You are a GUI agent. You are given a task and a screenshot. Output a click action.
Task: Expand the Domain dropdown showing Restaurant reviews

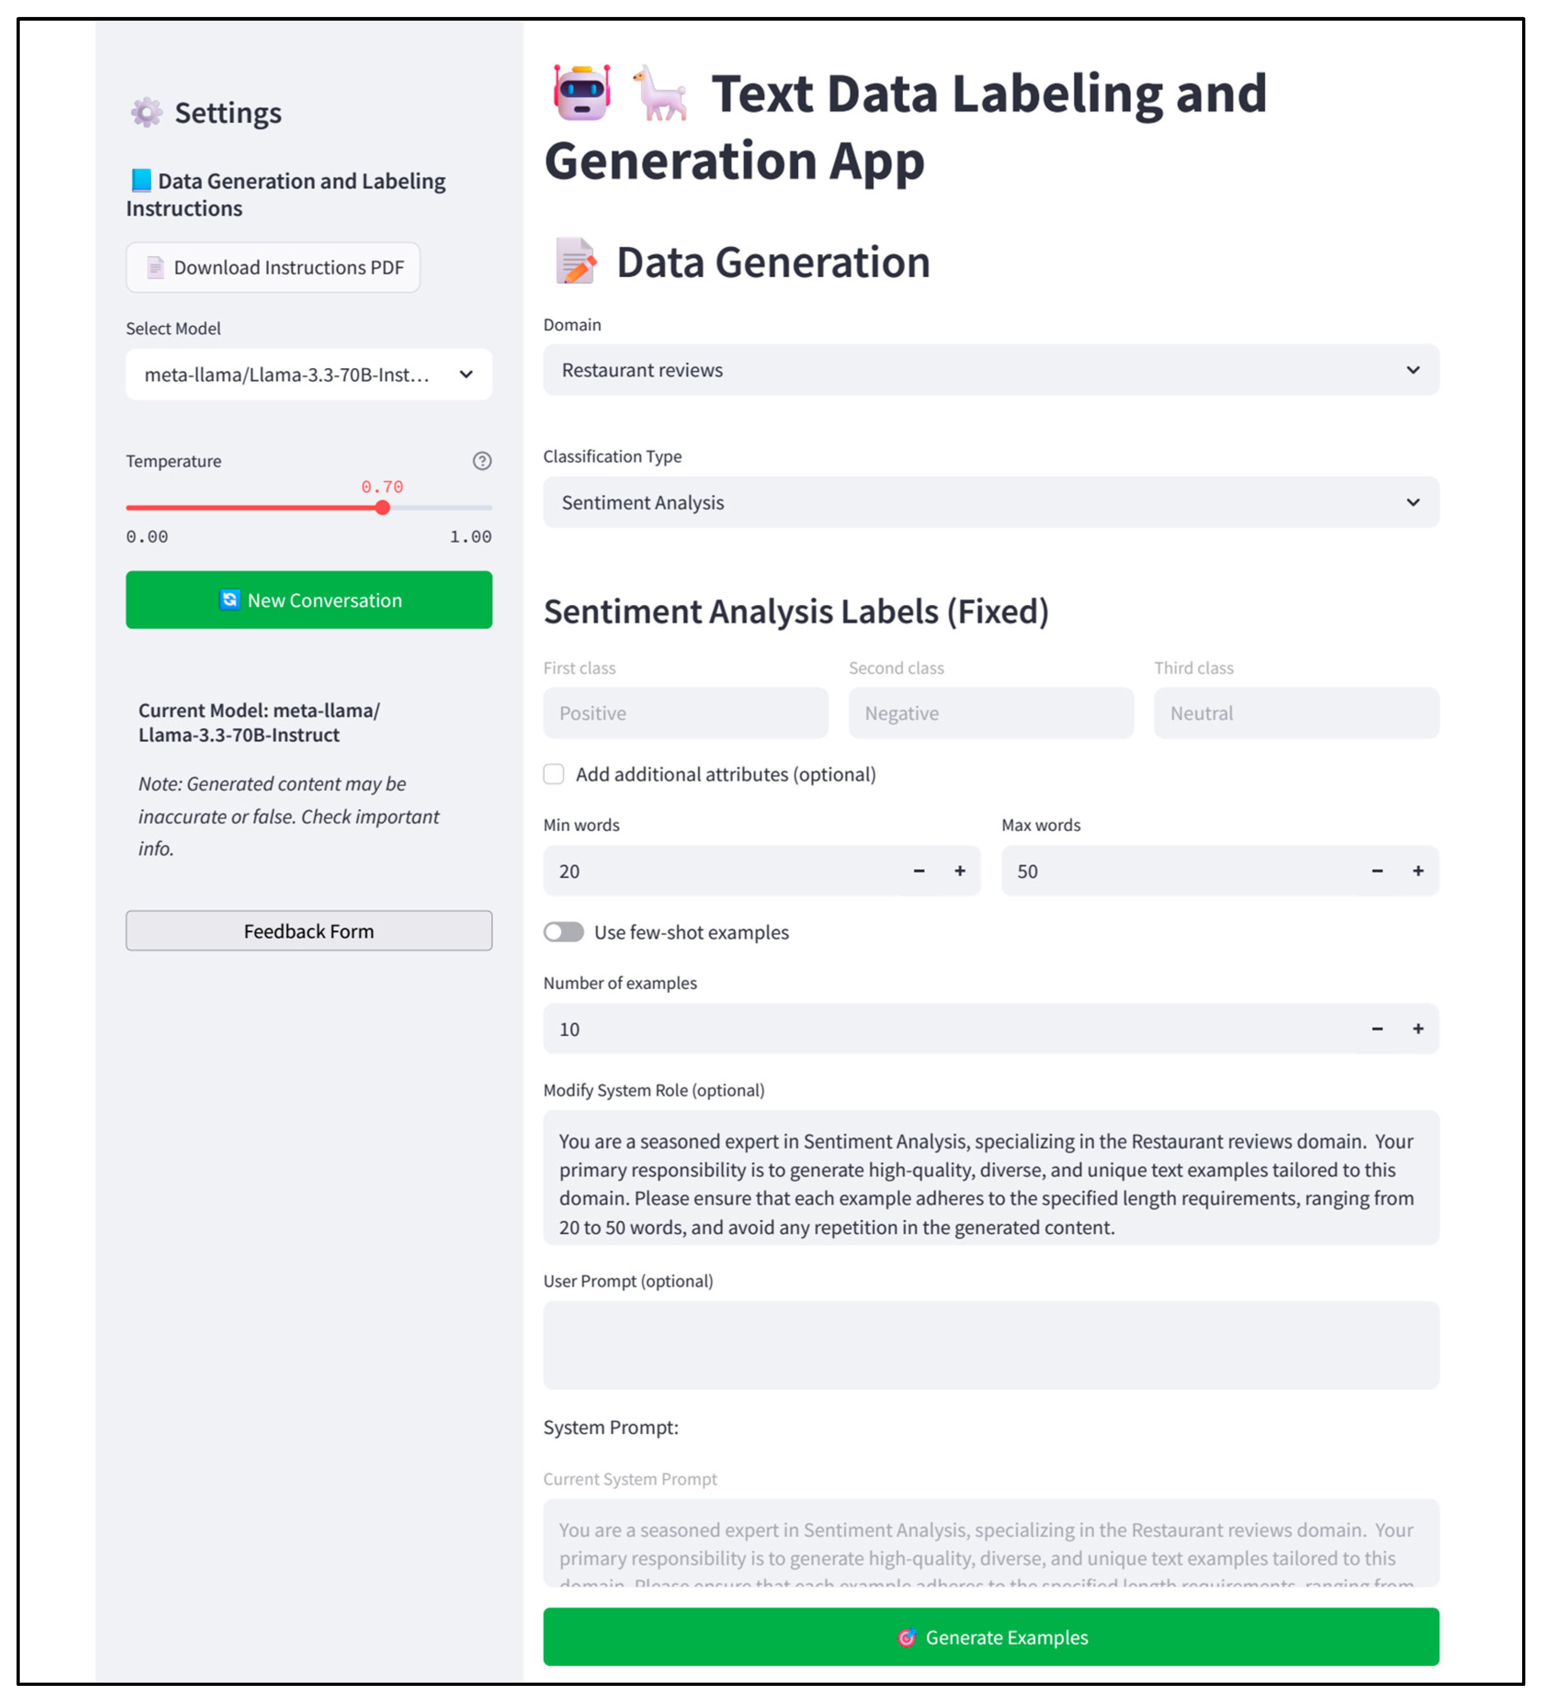pos(990,370)
